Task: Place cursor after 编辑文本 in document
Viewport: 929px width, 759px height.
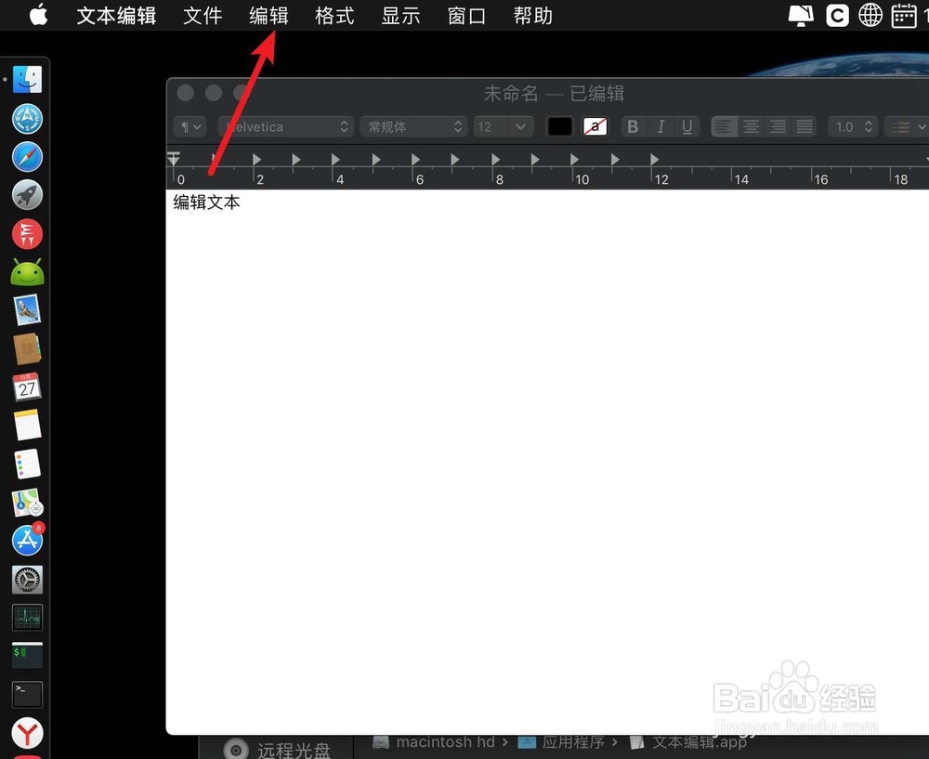Action: 240,203
